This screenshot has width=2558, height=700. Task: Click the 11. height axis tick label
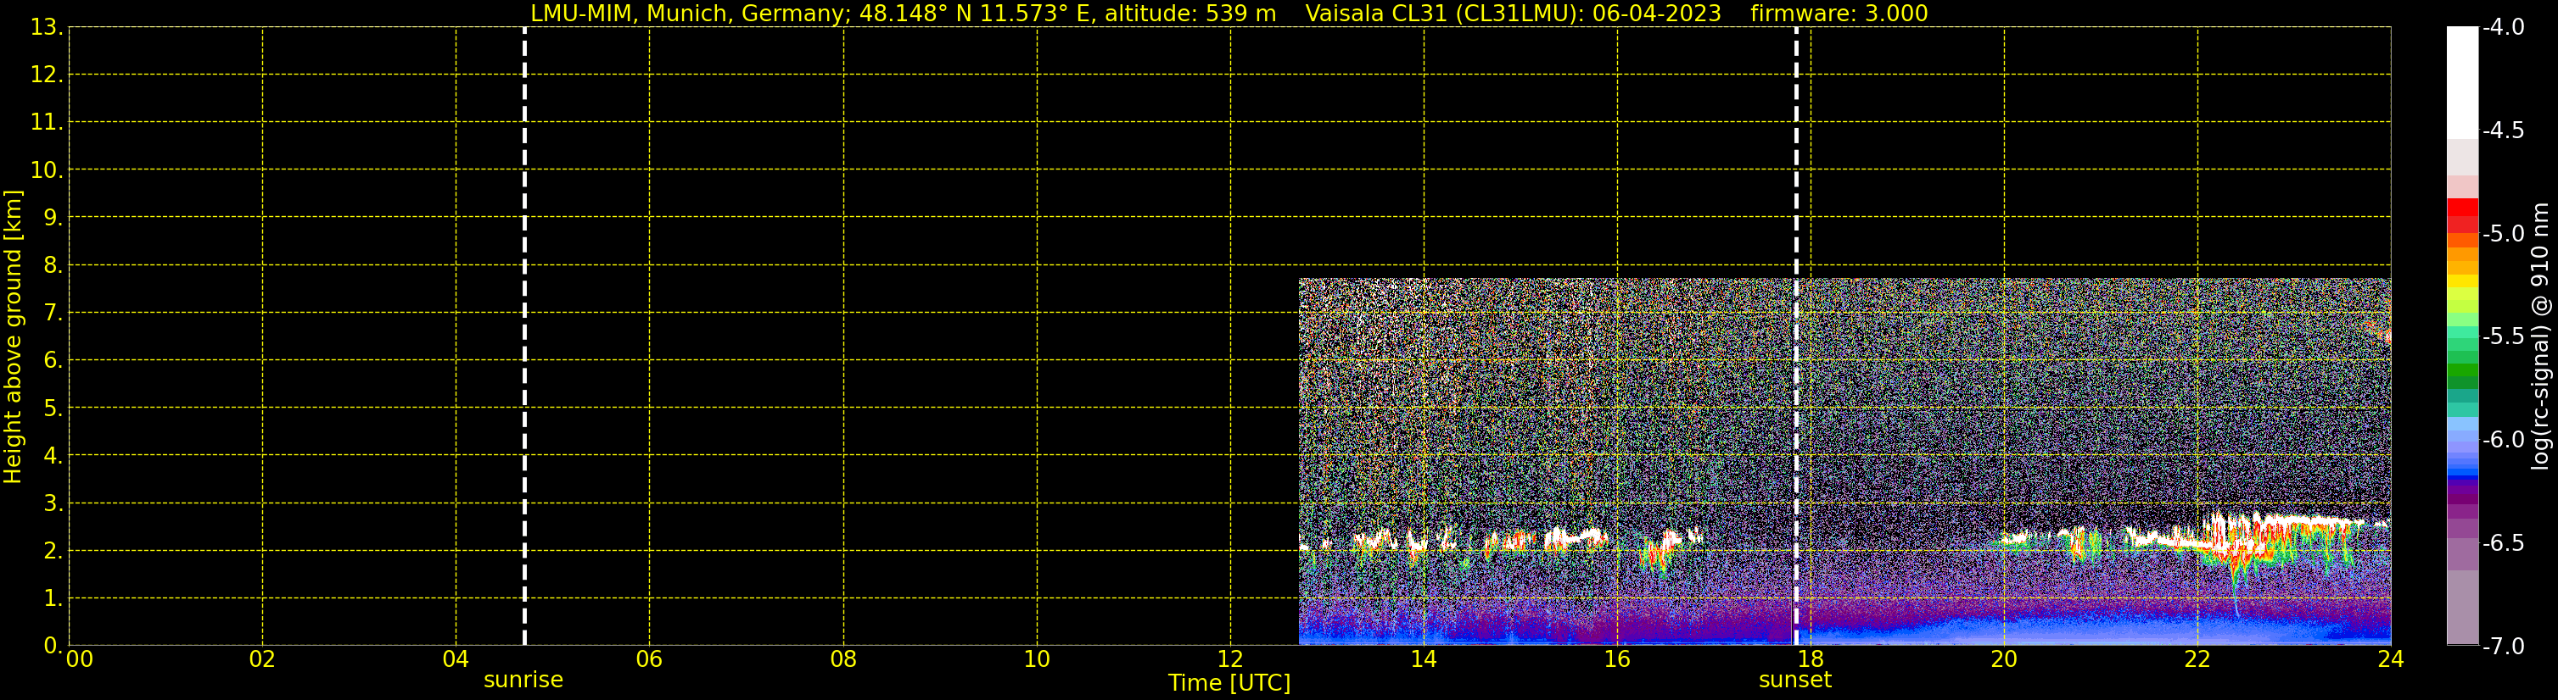(46, 122)
